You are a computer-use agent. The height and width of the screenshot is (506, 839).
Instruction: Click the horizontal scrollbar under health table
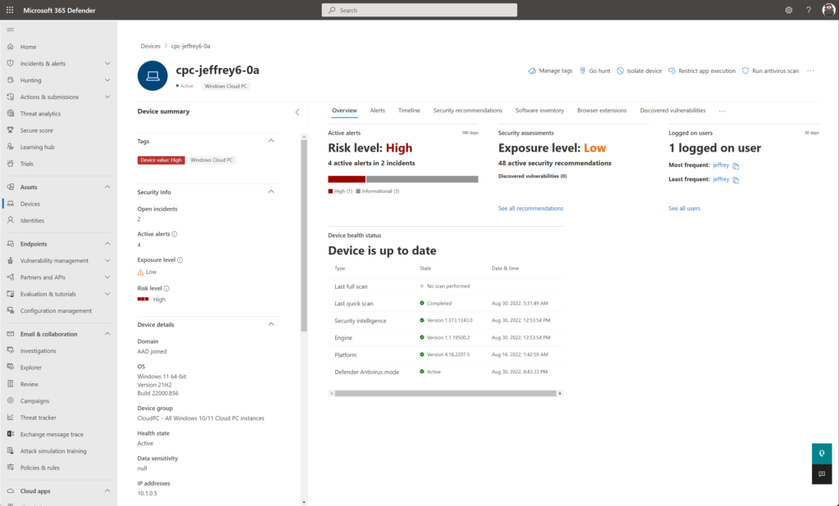[x=446, y=394]
